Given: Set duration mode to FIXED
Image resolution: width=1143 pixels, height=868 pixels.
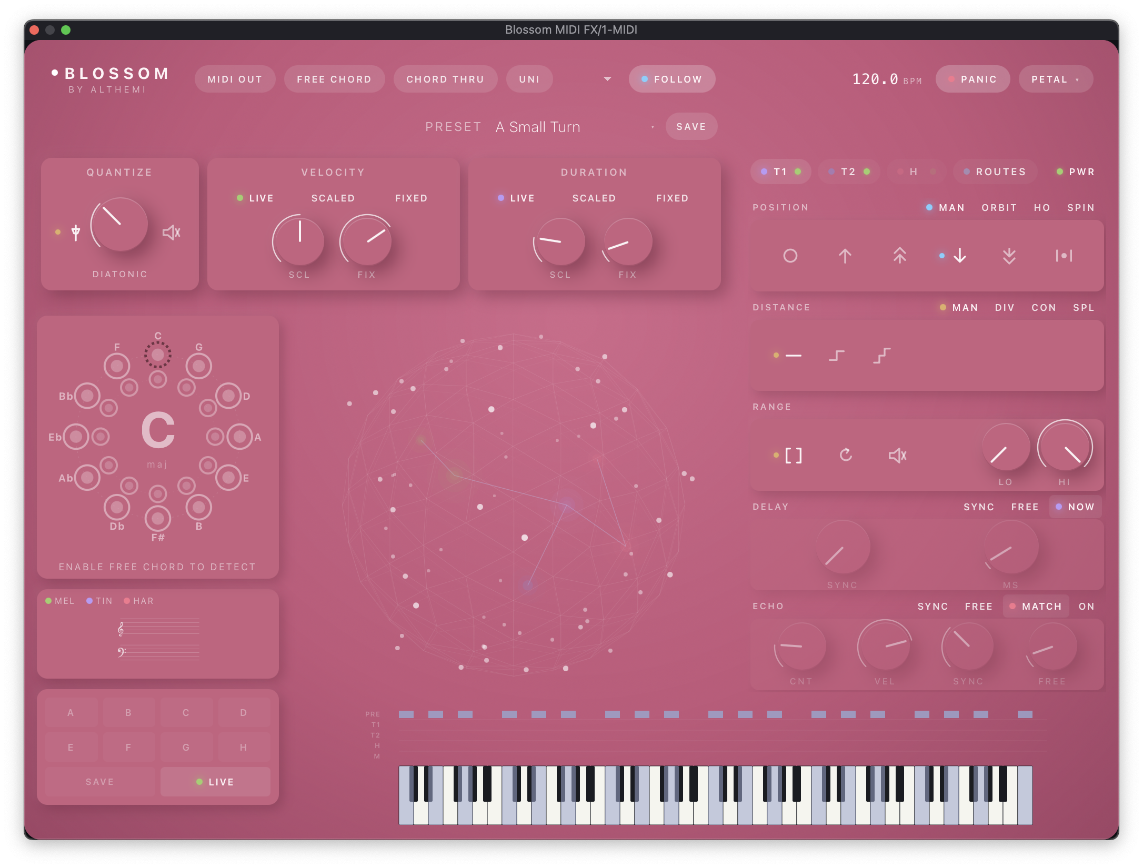Looking at the screenshot, I should [673, 198].
